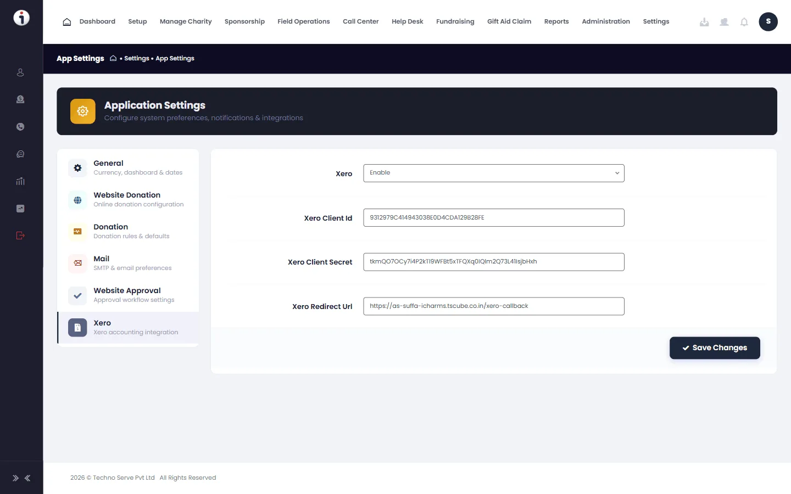Open the Dashboard menu
The width and height of the screenshot is (791, 494).
pos(97,21)
